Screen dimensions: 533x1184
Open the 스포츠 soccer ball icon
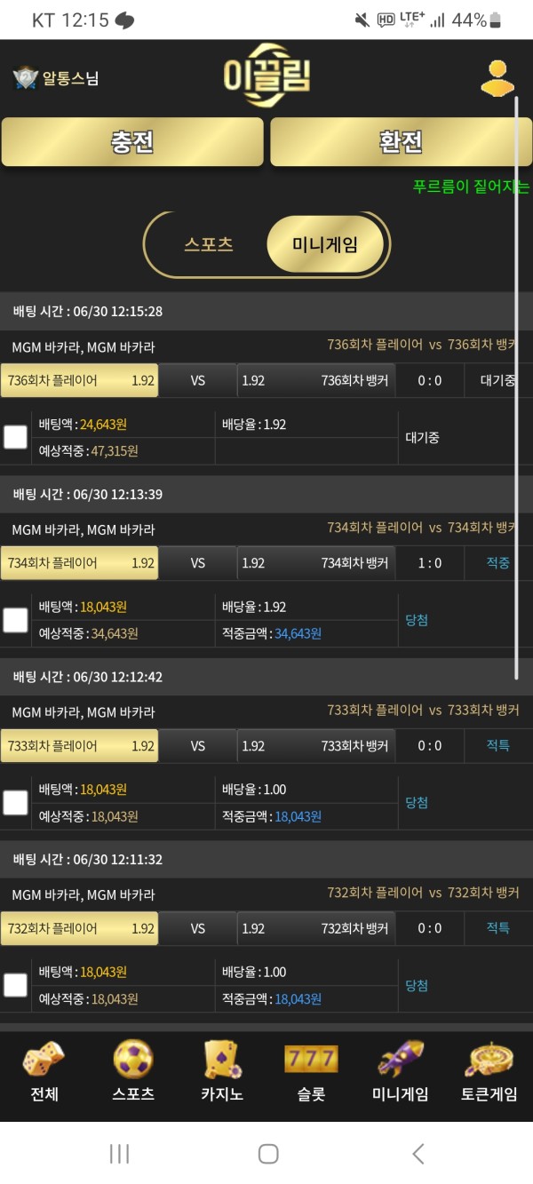(x=133, y=1059)
